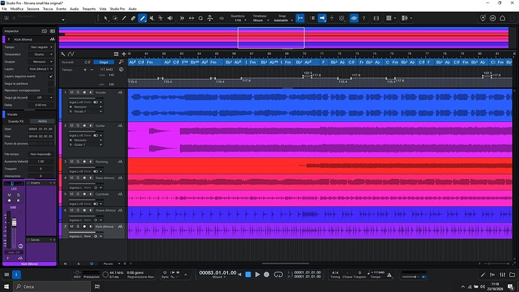519x292 pixels.
Task: Open the Modifica menu
Action: [x=17, y=9]
